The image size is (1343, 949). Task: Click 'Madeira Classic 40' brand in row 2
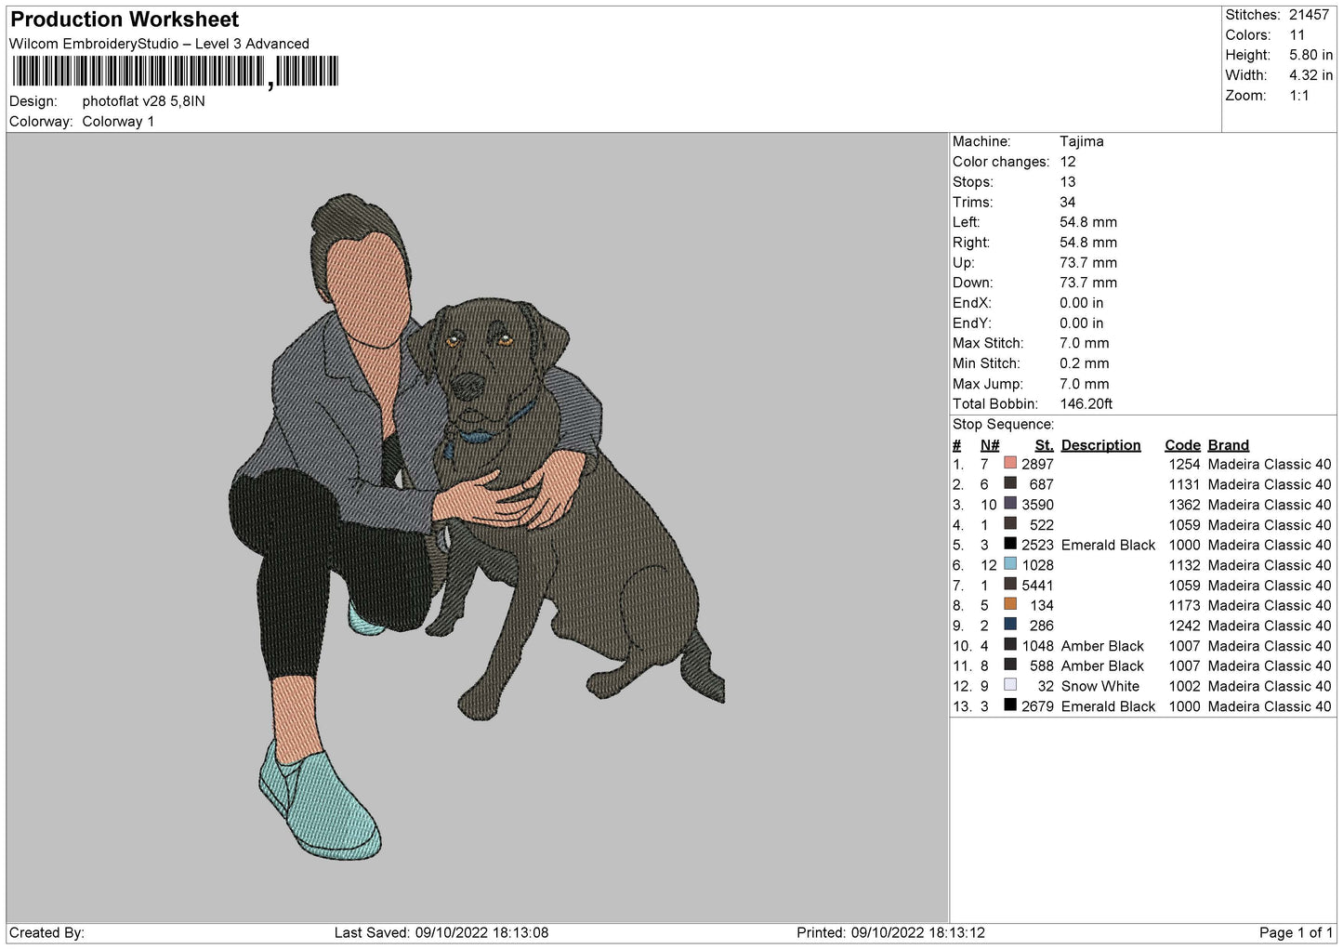[x=1270, y=484]
